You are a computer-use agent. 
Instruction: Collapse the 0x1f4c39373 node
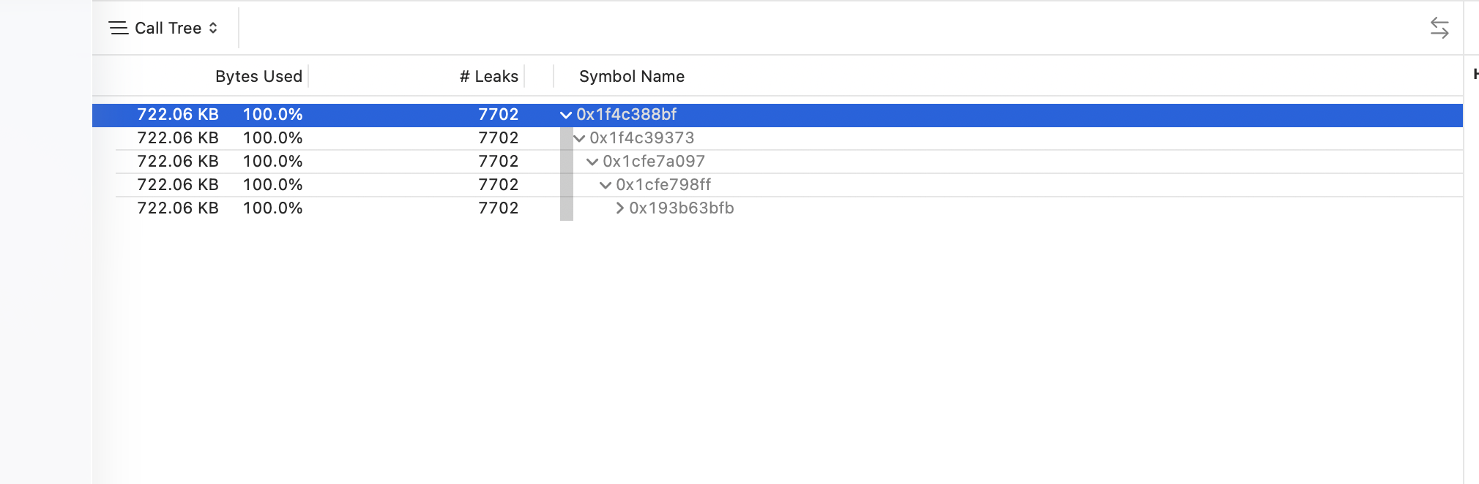578,138
